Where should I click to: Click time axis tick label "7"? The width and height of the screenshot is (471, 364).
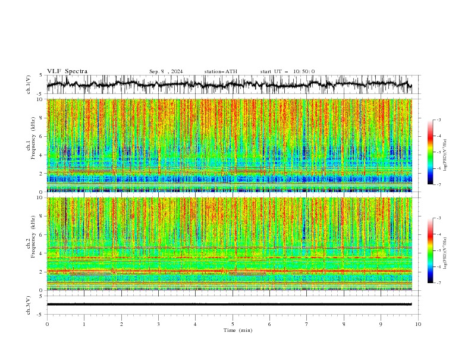click(307, 324)
